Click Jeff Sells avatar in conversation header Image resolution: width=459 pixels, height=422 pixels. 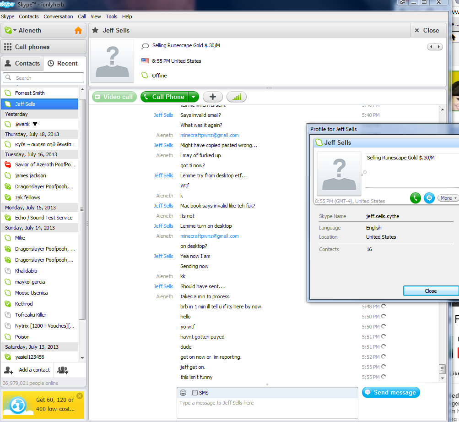click(112, 61)
